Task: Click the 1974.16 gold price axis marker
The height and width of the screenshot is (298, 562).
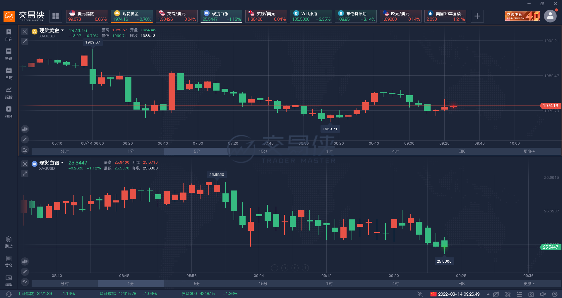Action: pyautogui.click(x=550, y=106)
